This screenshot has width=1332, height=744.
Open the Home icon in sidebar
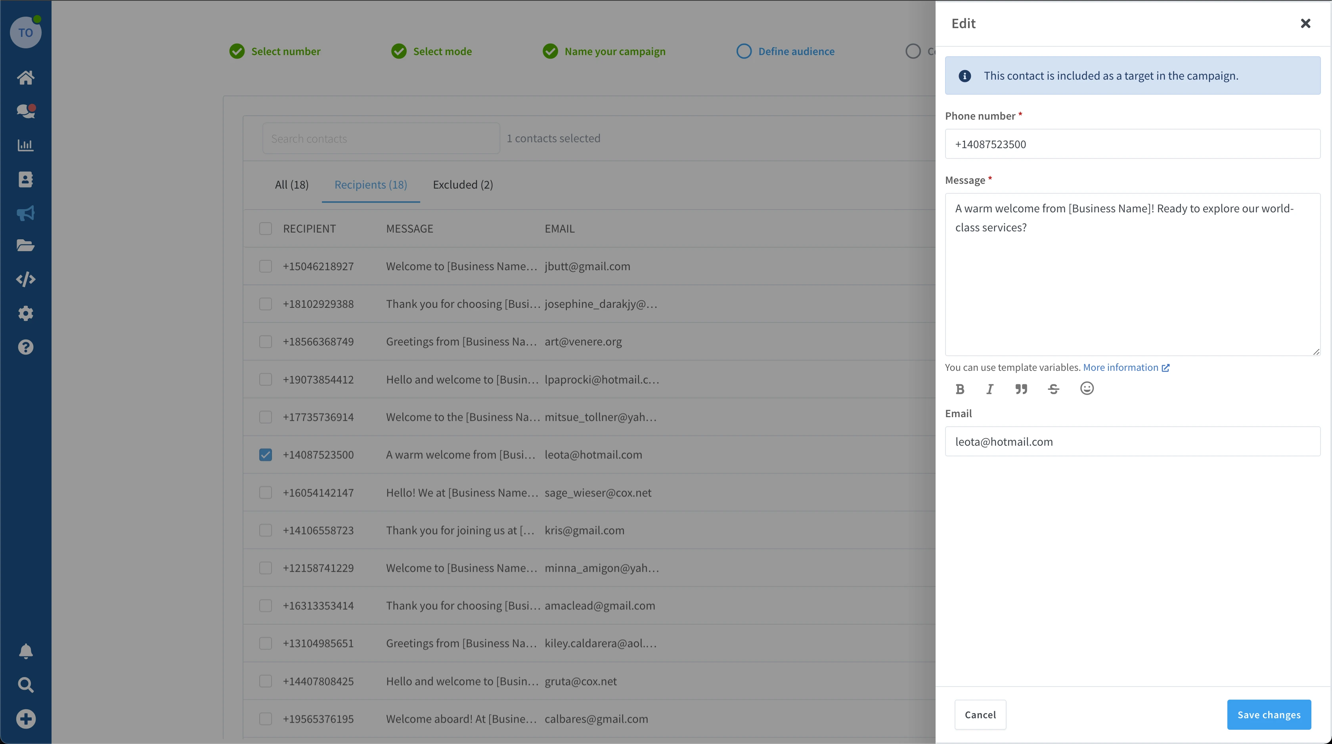tap(25, 78)
